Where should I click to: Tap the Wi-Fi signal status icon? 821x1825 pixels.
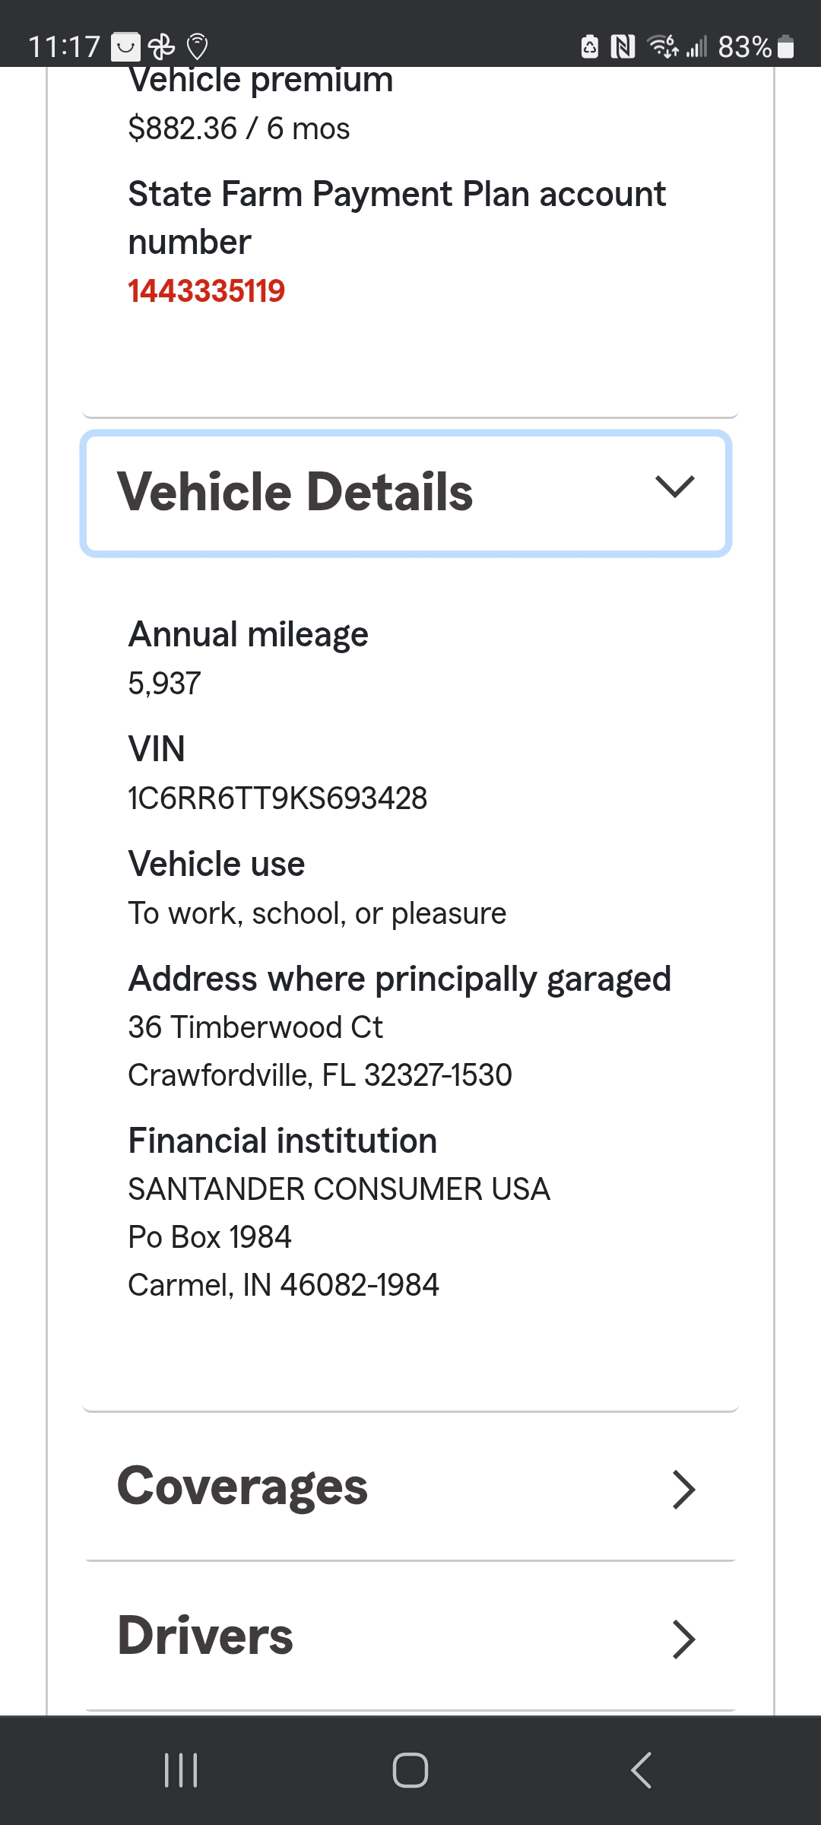pyautogui.click(x=663, y=46)
